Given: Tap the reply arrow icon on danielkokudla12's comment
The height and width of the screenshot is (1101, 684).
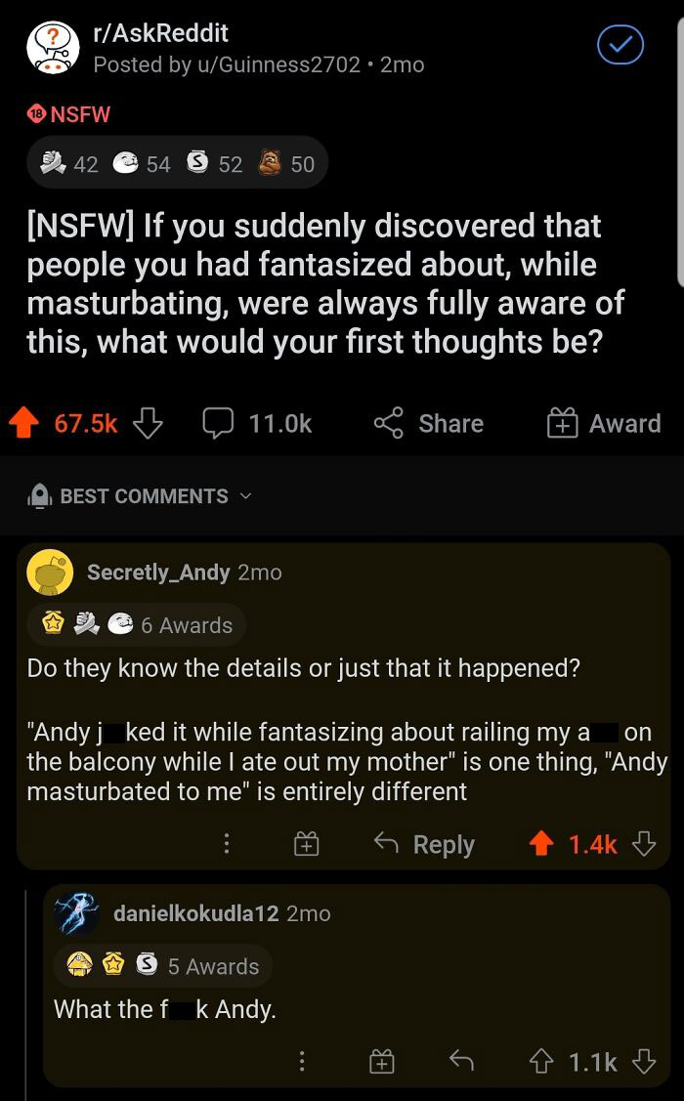Looking at the screenshot, I should pos(461,1060).
